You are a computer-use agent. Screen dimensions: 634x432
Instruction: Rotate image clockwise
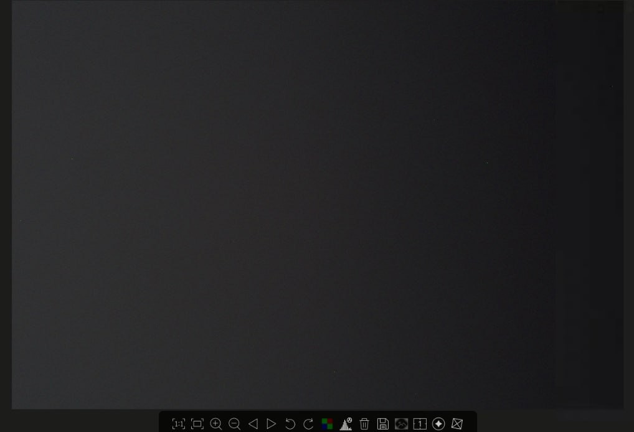coord(308,423)
